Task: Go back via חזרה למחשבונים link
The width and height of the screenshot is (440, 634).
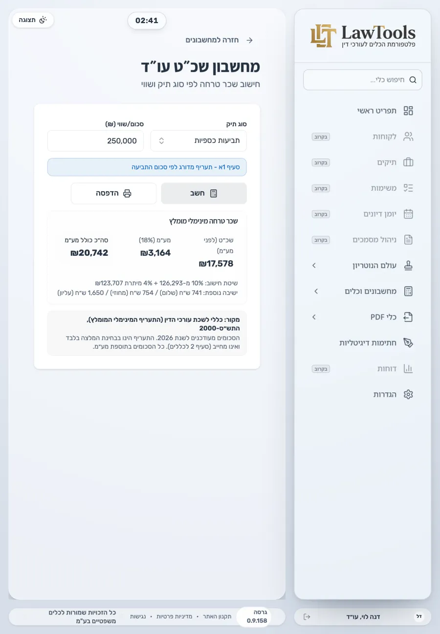Action: 219,40
